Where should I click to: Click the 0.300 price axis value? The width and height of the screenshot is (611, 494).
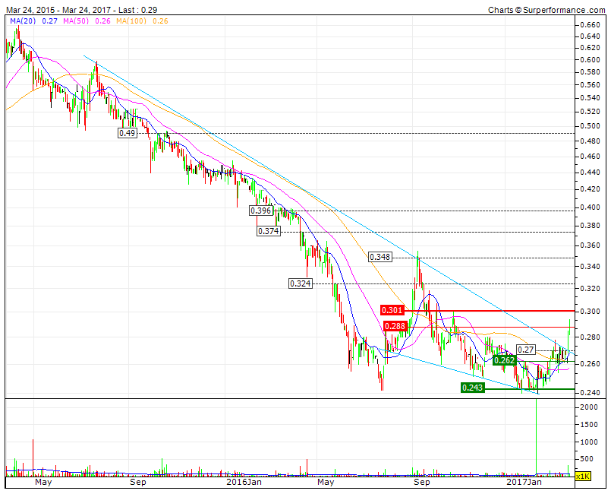click(591, 312)
